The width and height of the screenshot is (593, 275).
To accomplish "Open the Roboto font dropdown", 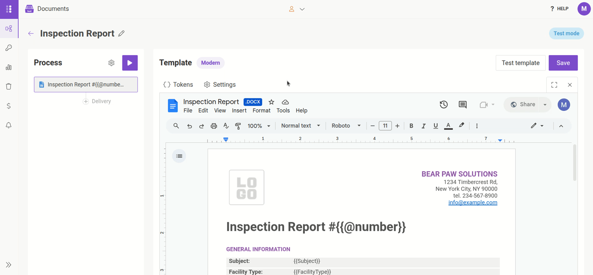I will (x=346, y=126).
